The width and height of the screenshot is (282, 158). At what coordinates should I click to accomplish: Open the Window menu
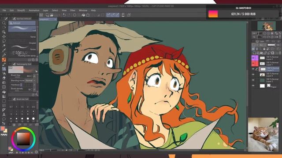pos(83,11)
